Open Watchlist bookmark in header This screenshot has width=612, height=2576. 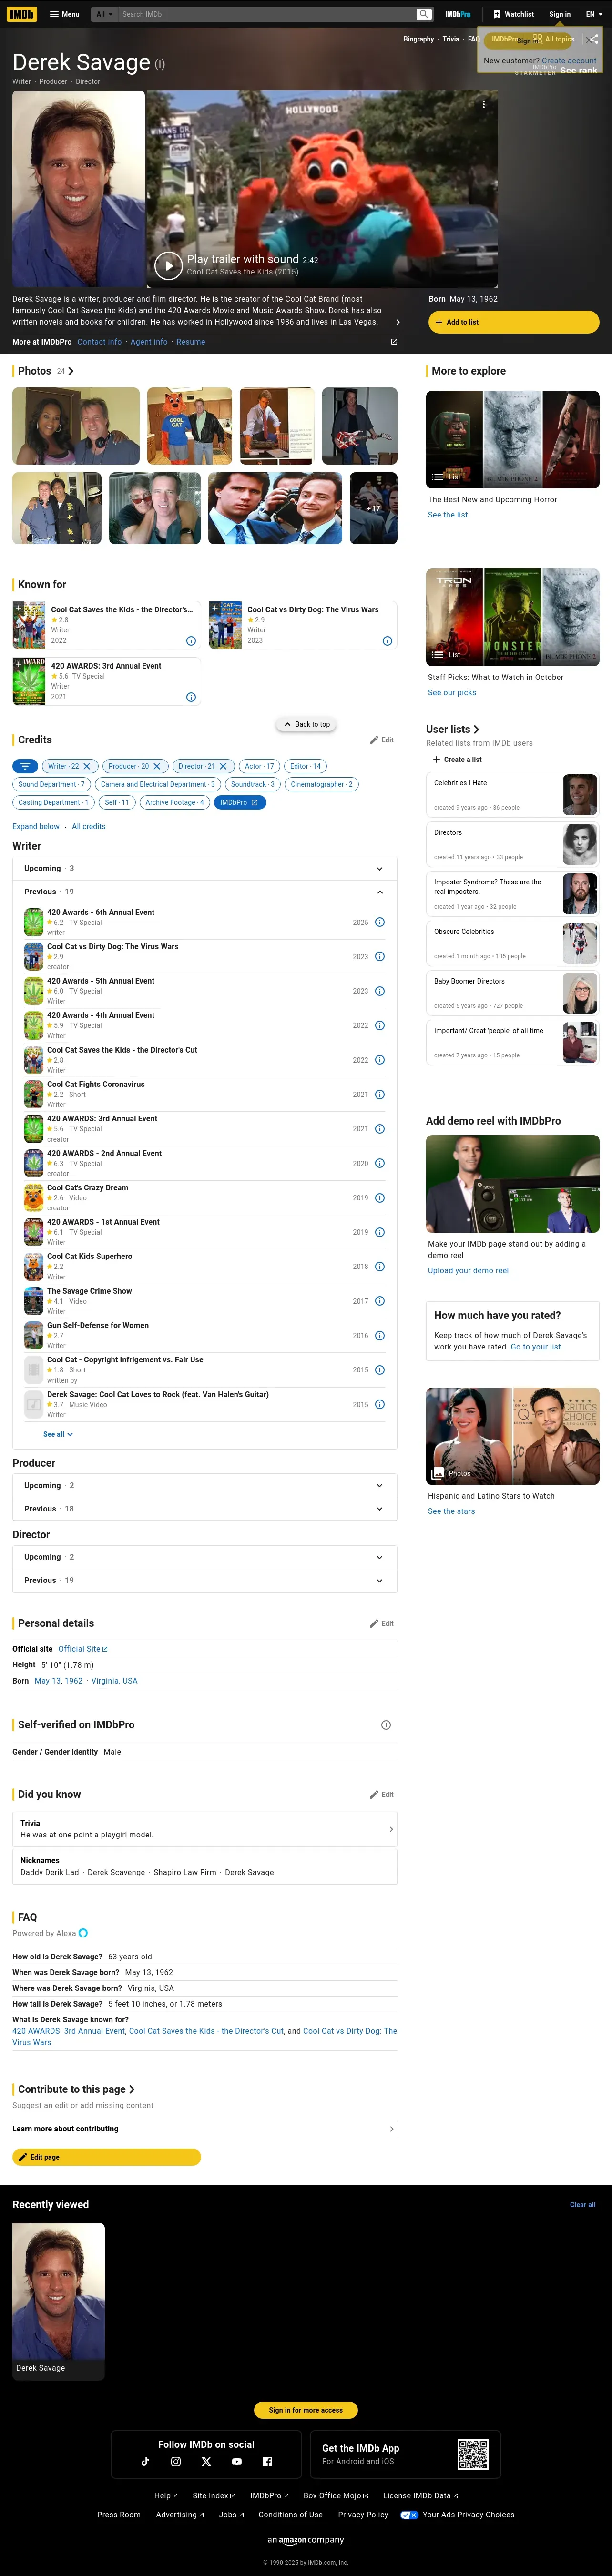tap(514, 14)
